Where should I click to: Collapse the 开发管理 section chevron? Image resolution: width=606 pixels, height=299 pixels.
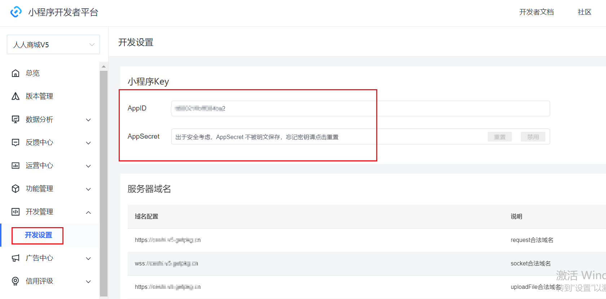88,212
